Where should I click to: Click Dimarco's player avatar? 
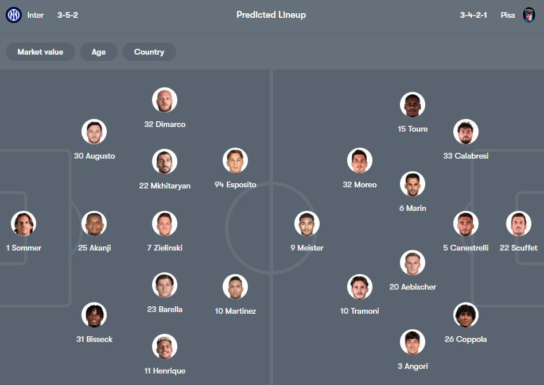[x=164, y=100]
